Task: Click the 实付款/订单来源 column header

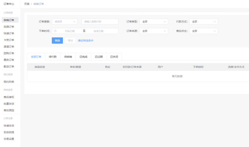Action: pyautogui.click(x=132, y=67)
